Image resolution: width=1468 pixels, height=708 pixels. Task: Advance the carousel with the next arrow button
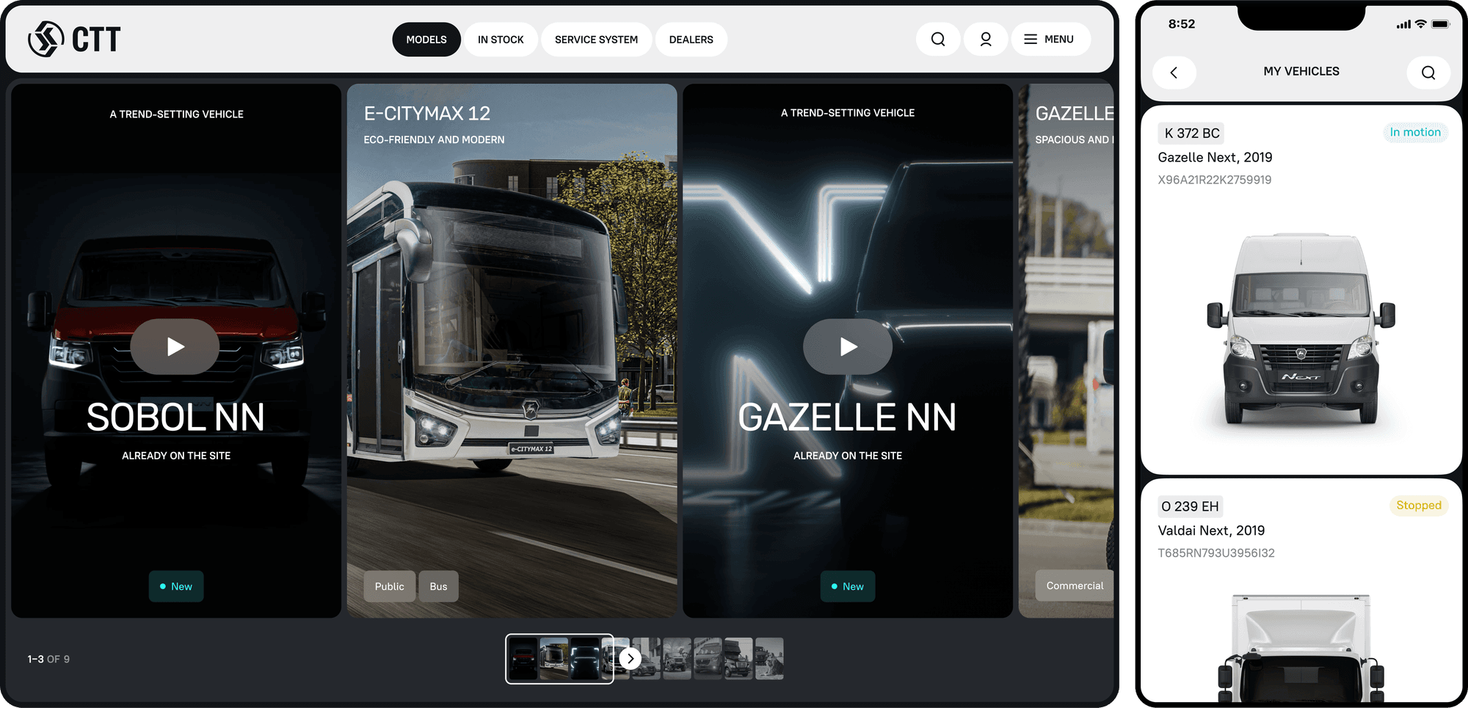pos(631,659)
